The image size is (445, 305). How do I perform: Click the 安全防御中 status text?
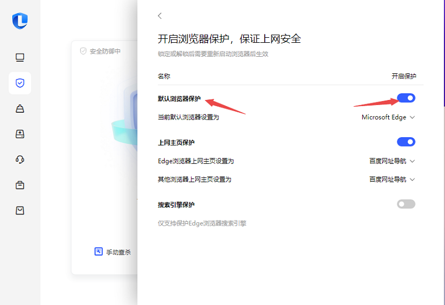(105, 51)
